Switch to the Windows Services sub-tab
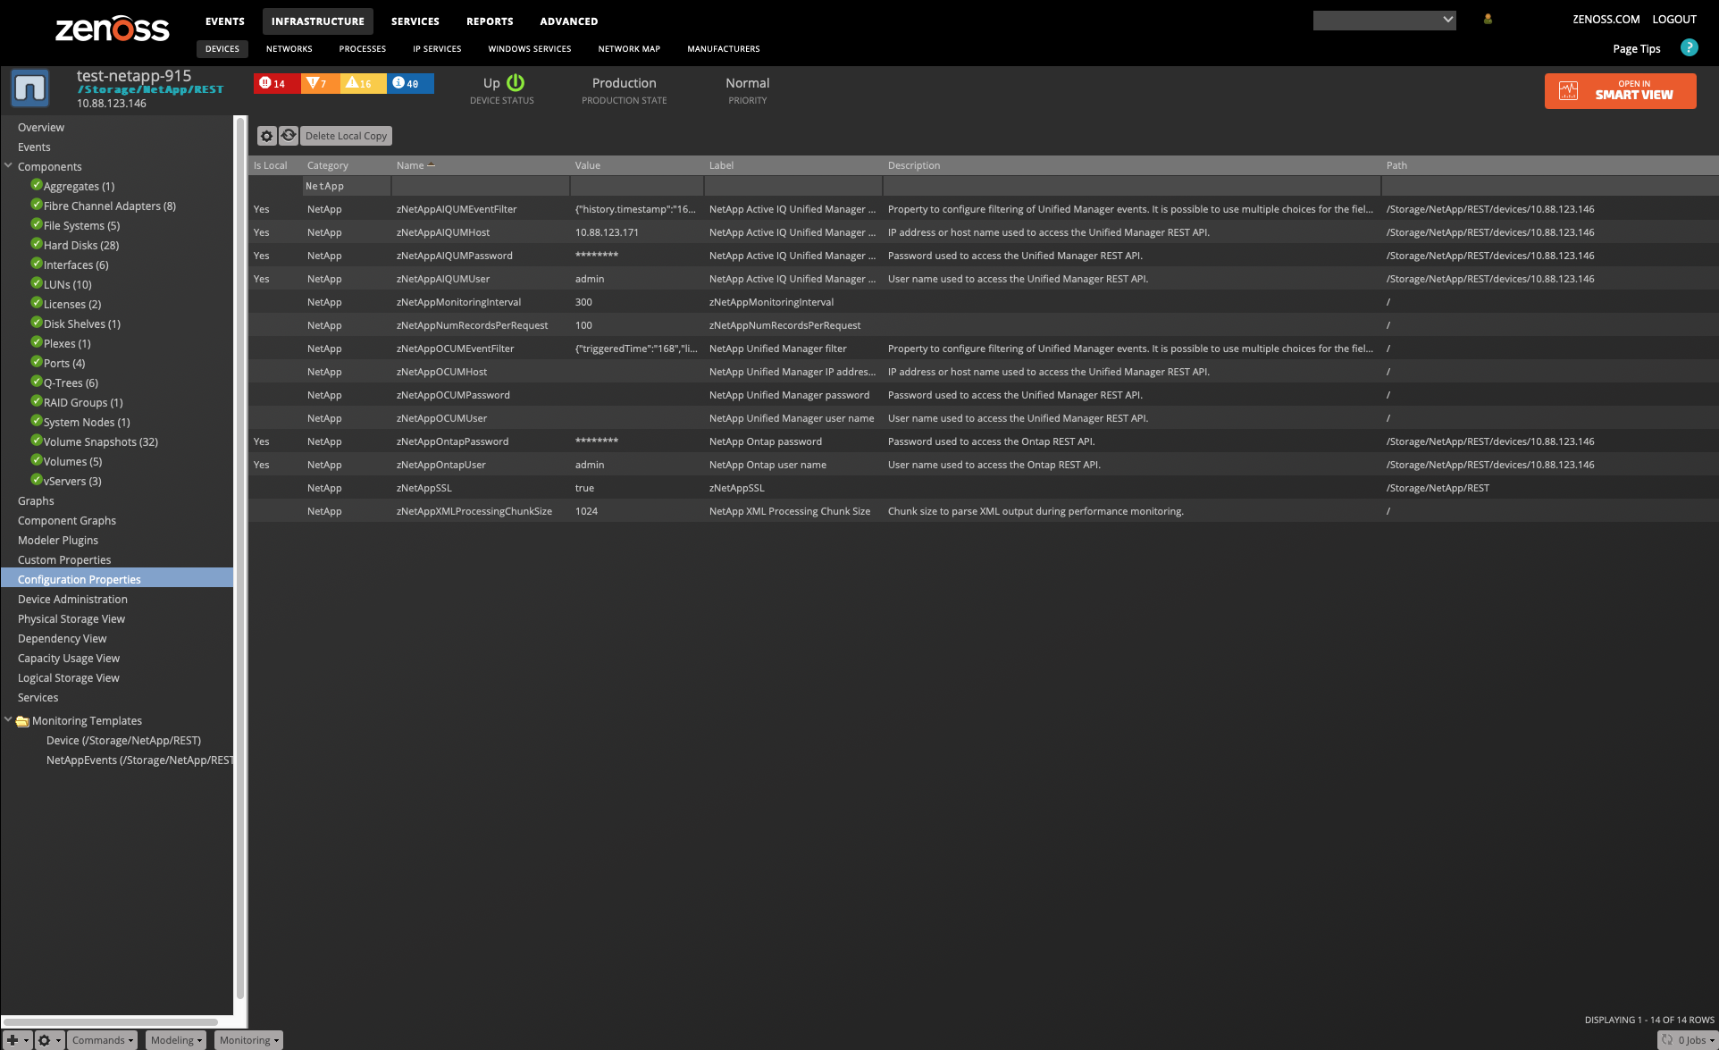Viewport: 1719px width, 1050px height. pos(530,49)
